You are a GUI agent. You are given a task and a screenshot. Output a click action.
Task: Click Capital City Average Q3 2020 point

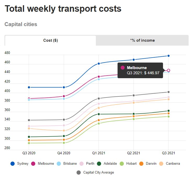(29, 120)
